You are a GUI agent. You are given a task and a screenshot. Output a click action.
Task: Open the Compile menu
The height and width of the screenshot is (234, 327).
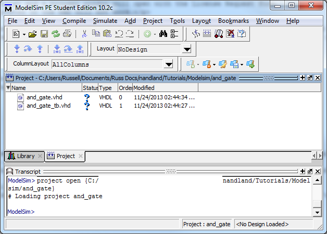pyautogui.click(x=74, y=21)
